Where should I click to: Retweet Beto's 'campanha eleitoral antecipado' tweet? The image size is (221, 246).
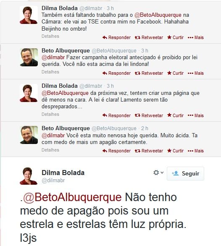149,73
